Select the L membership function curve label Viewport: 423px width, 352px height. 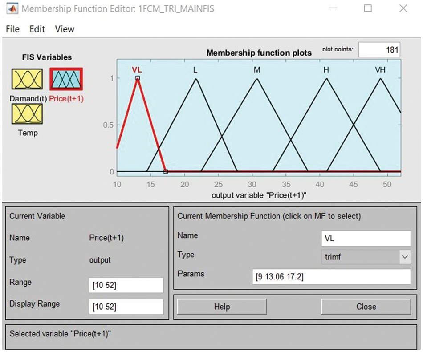195,70
